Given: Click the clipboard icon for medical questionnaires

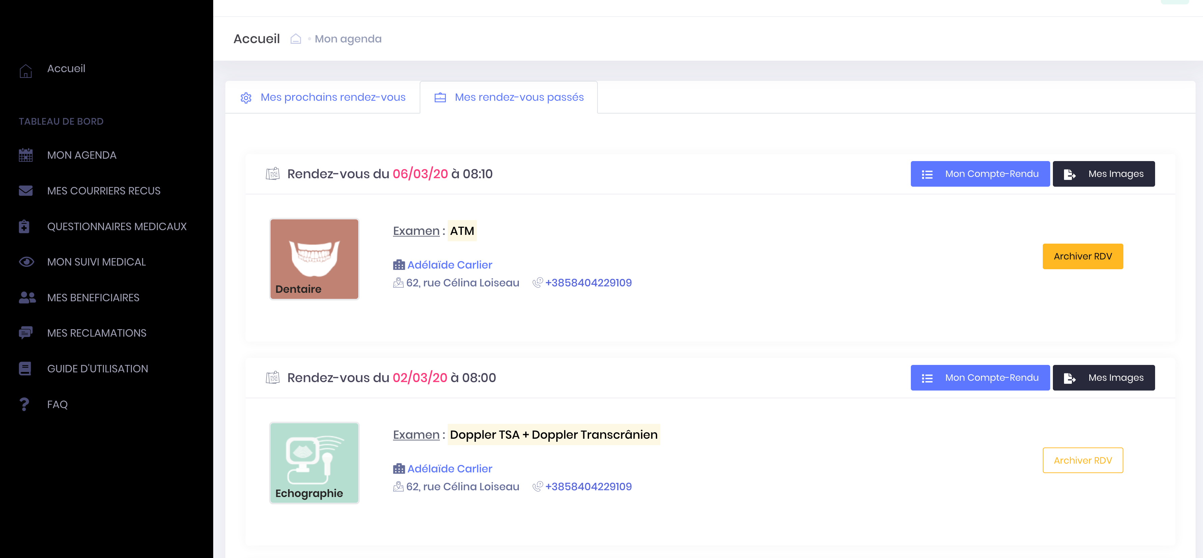Looking at the screenshot, I should [24, 226].
